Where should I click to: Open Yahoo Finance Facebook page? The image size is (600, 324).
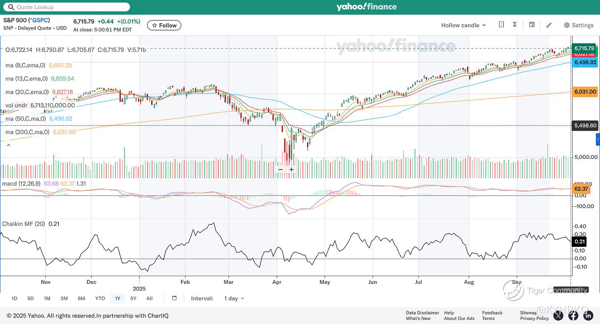point(573,315)
